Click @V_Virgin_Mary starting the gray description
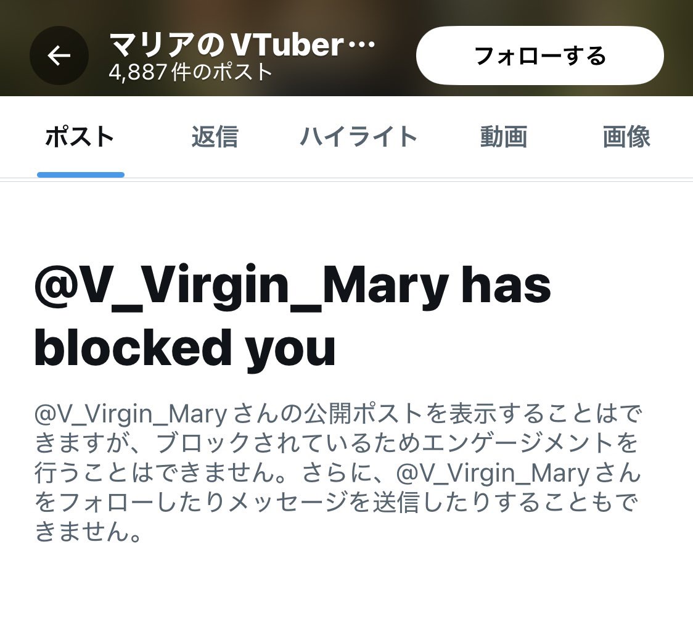This screenshot has width=693, height=621. pyautogui.click(x=131, y=414)
